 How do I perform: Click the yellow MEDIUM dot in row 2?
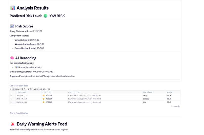(x=44, y=102)
